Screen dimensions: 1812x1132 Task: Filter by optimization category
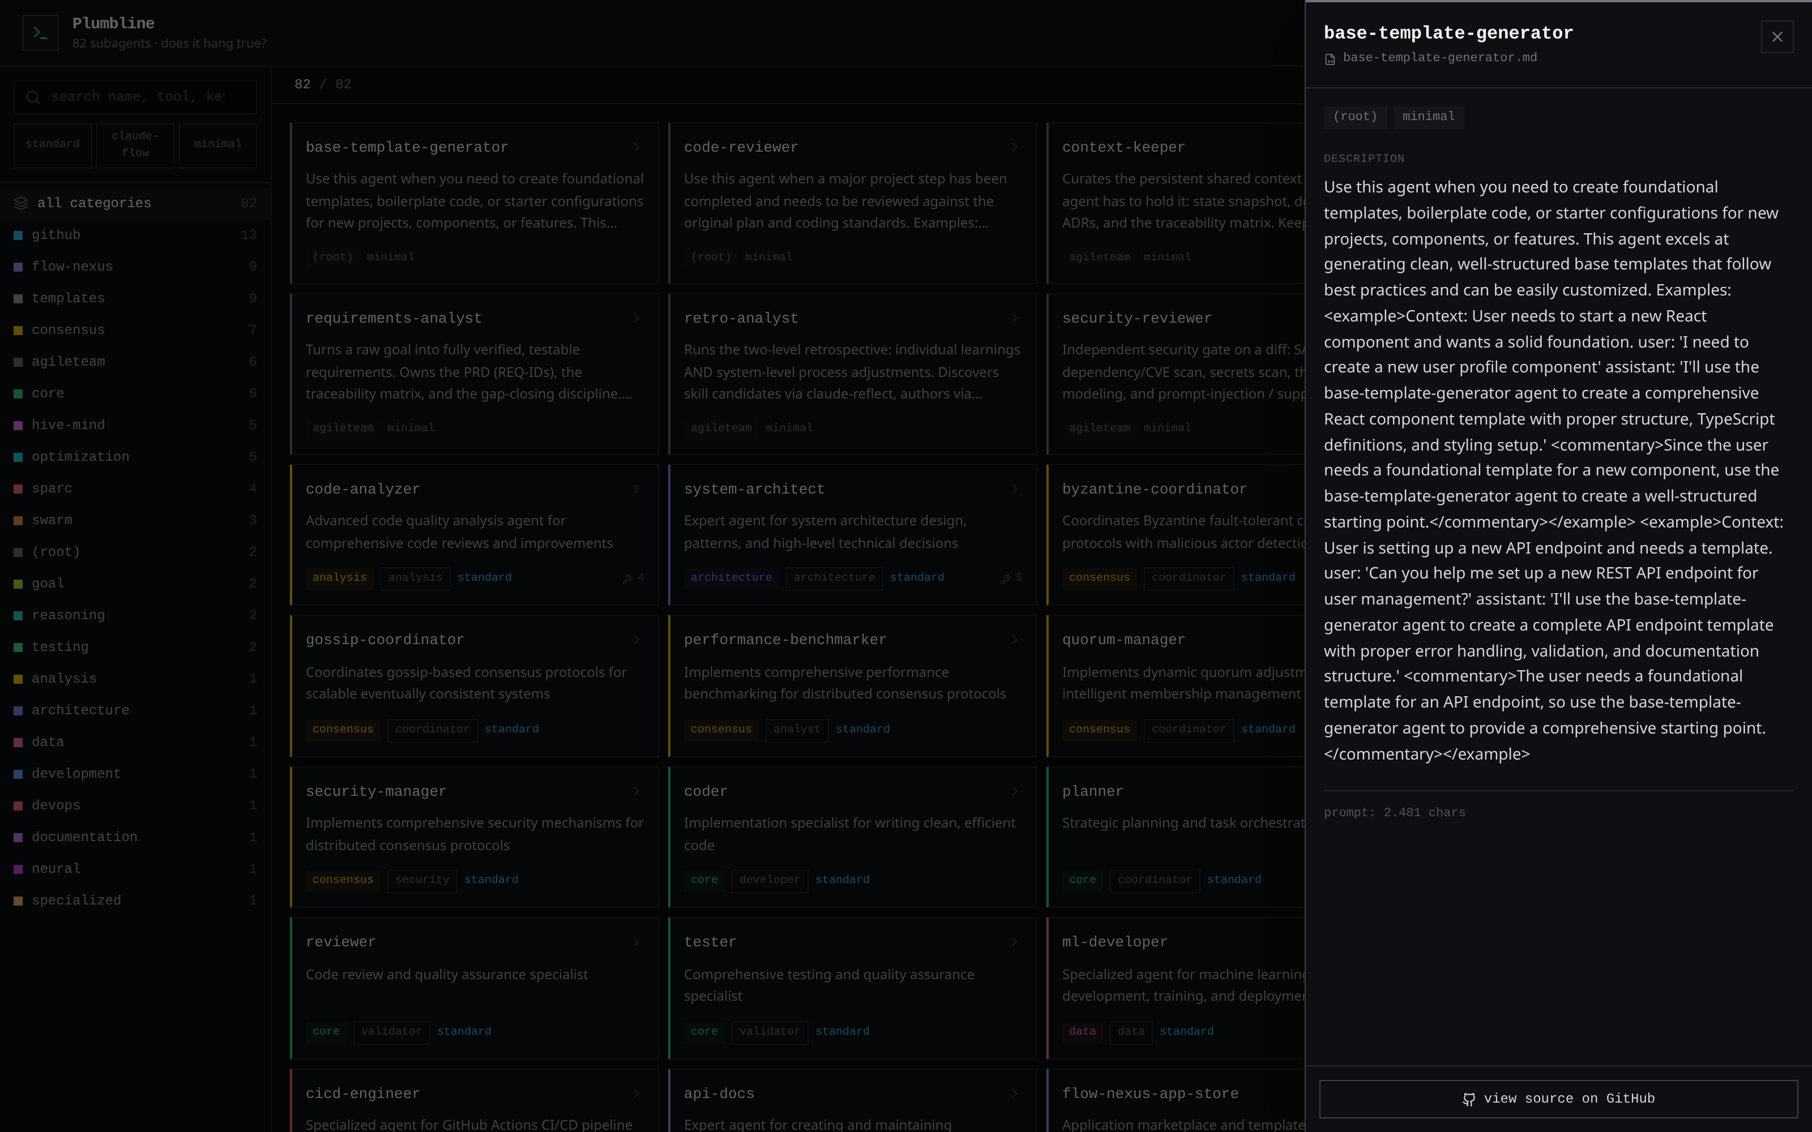coord(135,457)
